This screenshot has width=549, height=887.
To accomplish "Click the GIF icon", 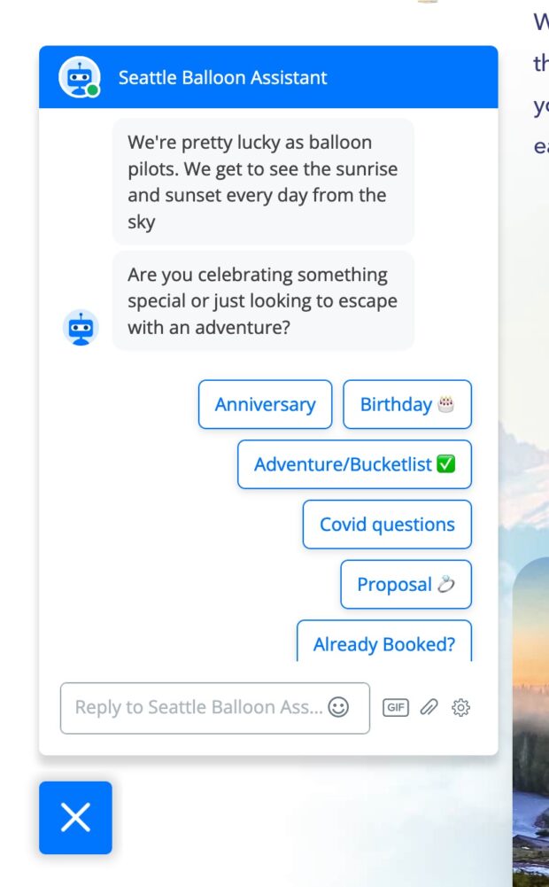I will point(396,707).
